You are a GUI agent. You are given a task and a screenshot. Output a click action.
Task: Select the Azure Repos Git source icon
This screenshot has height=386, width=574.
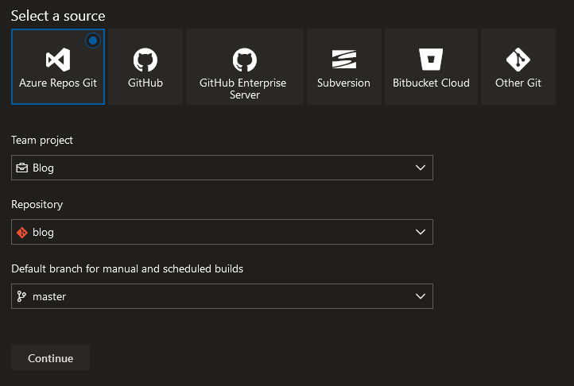pos(58,60)
